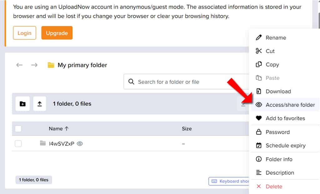Choose Schedule expiry in context menu

(285, 145)
